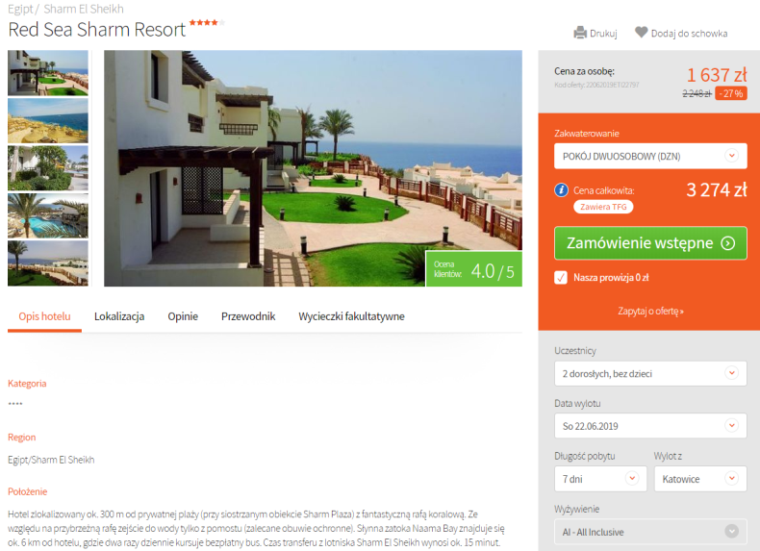This screenshot has height=551, width=760.
Task: Click the heart icon for Dodaj do schowka
Action: (642, 33)
